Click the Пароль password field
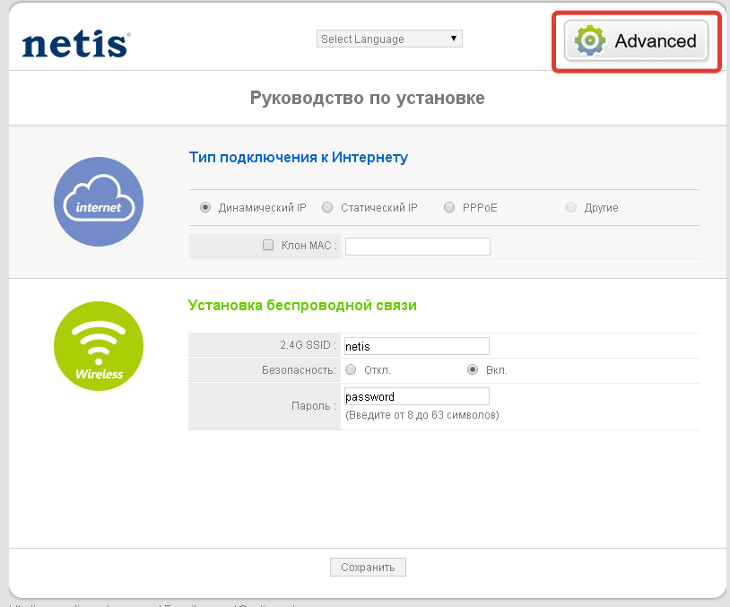Viewport: 730px width, 607px height. tap(417, 396)
